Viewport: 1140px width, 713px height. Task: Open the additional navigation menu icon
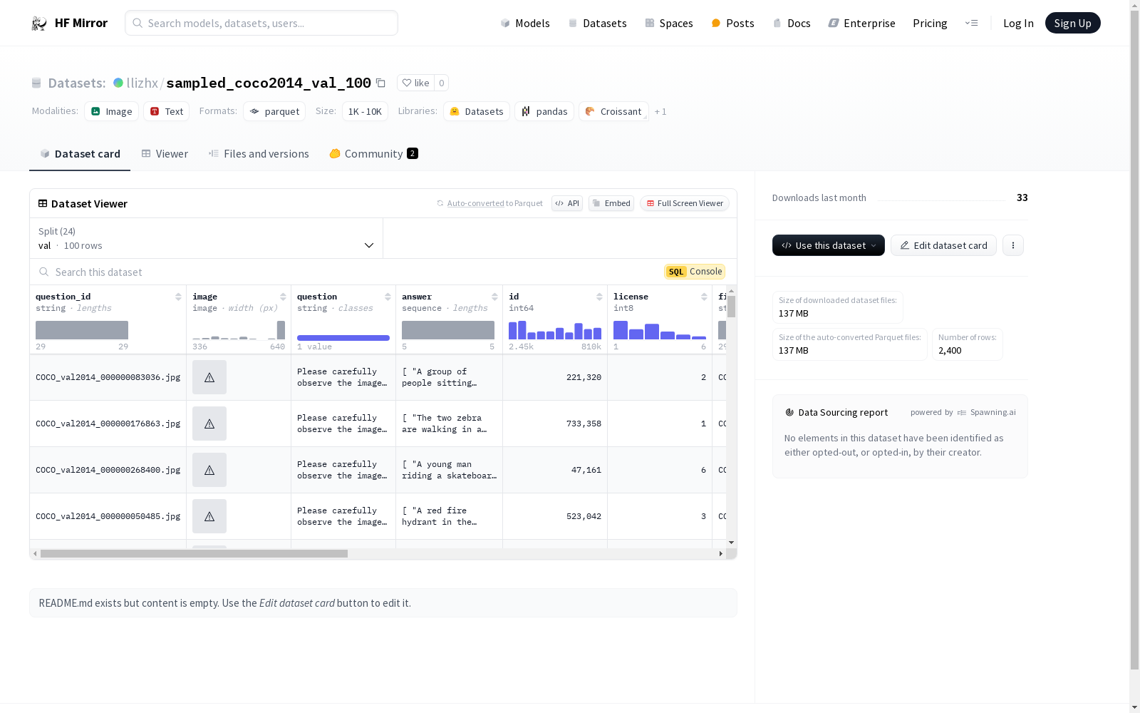coord(971,24)
